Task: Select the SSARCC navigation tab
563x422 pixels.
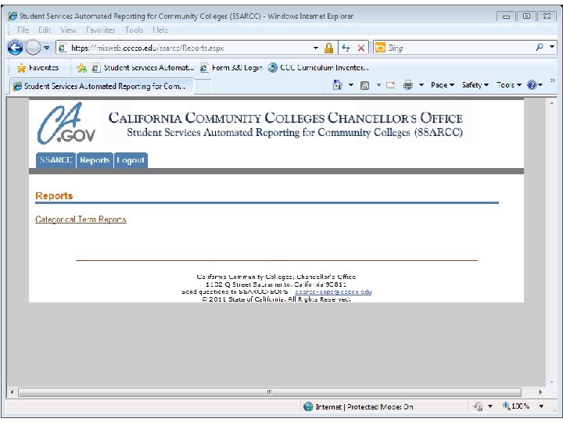Action: (x=56, y=160)
